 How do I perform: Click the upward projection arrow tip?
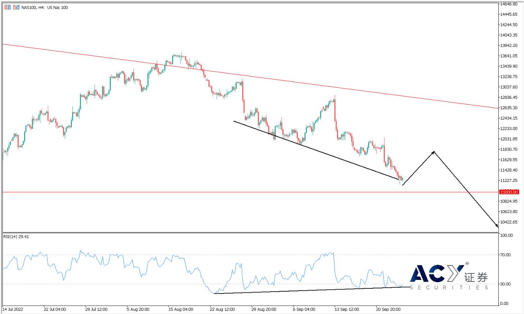(x=434, y=152)
